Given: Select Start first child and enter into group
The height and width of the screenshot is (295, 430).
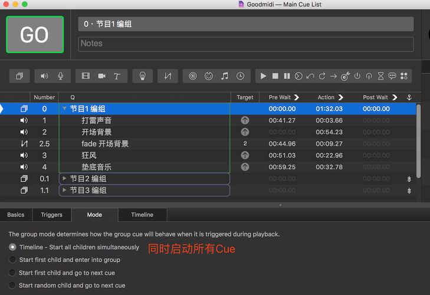Looking at the screenshot, I should click(x=12, y=260).
